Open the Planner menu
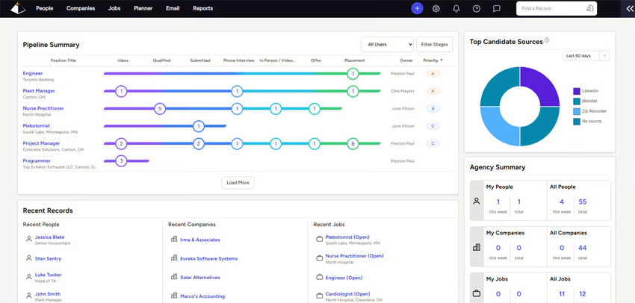 point(143,8)
